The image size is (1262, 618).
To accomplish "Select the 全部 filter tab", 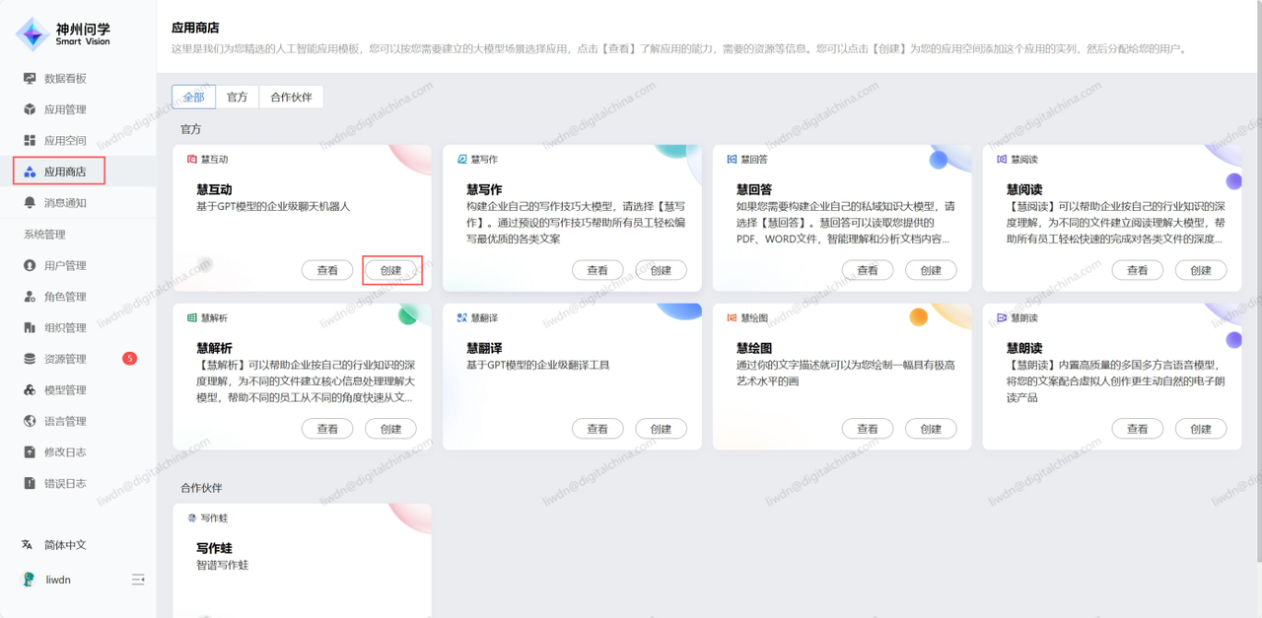I will 193,97.
